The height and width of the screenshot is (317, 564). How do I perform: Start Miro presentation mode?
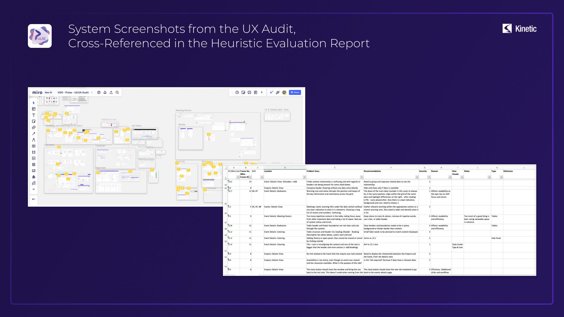click(249, 92)
